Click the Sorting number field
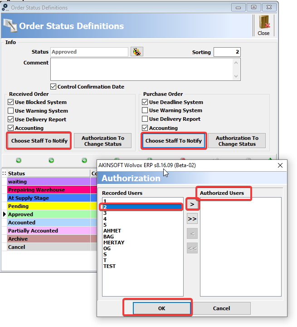The height and width of the screenshot is (327, 297). (227, 52)
